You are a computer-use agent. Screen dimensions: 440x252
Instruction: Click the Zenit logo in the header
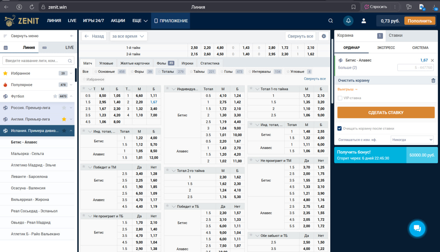click(x=22, y=21)
